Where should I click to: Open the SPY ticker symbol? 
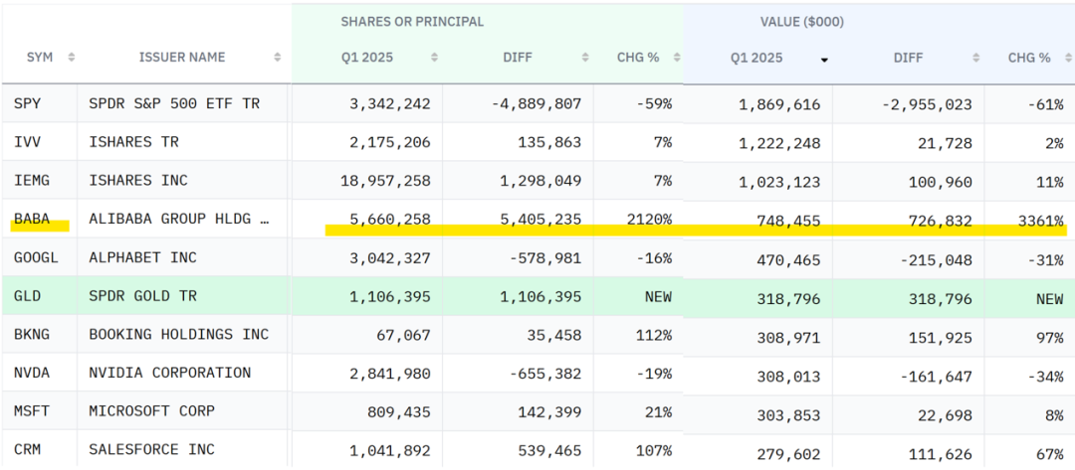28,104
